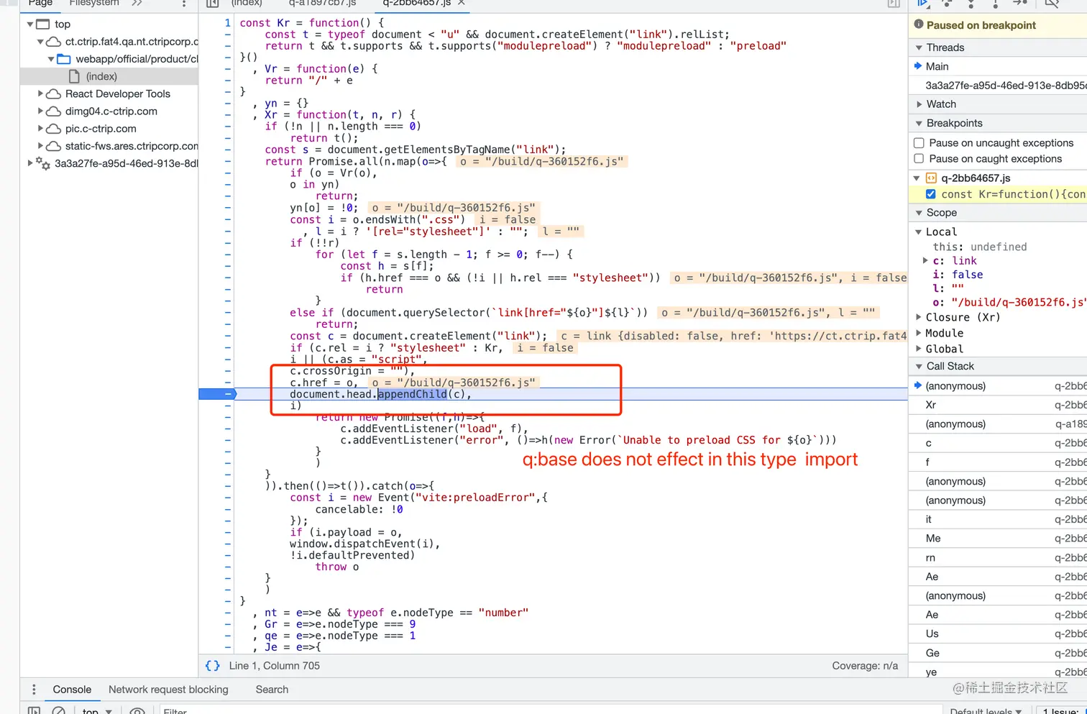Click the gear icon of the 3a3a27fe worker
1087x714 pixels.
point(43,163)
